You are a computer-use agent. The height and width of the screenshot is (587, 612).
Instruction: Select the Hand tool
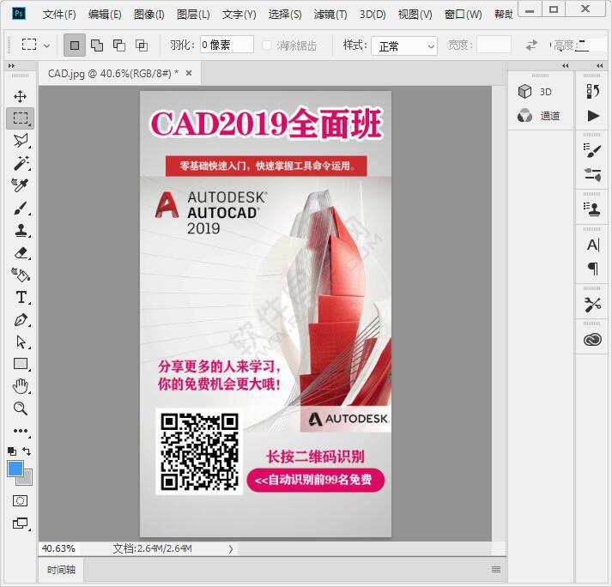[x=21, y=386]
